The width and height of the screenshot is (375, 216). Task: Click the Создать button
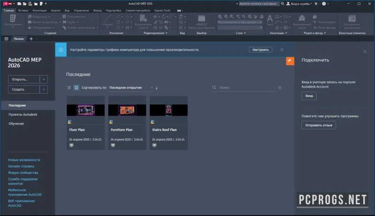24,89
